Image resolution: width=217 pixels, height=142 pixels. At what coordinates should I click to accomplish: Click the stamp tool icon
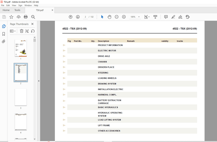tap(188, 17)
